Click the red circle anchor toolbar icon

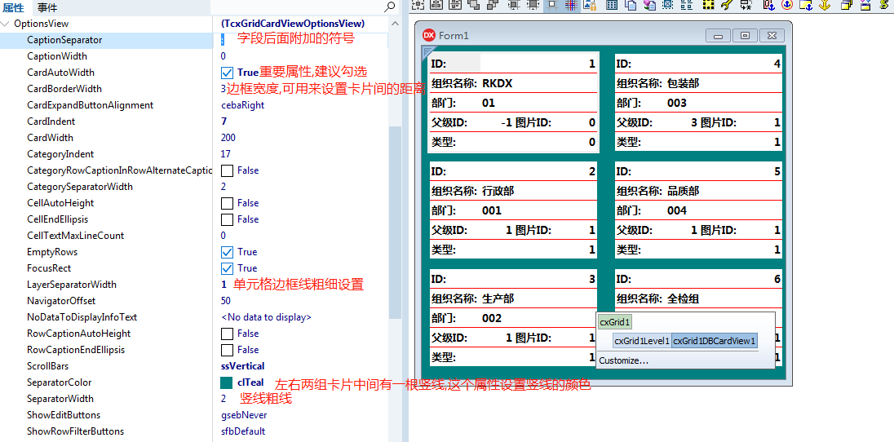(x=787, y=5)
